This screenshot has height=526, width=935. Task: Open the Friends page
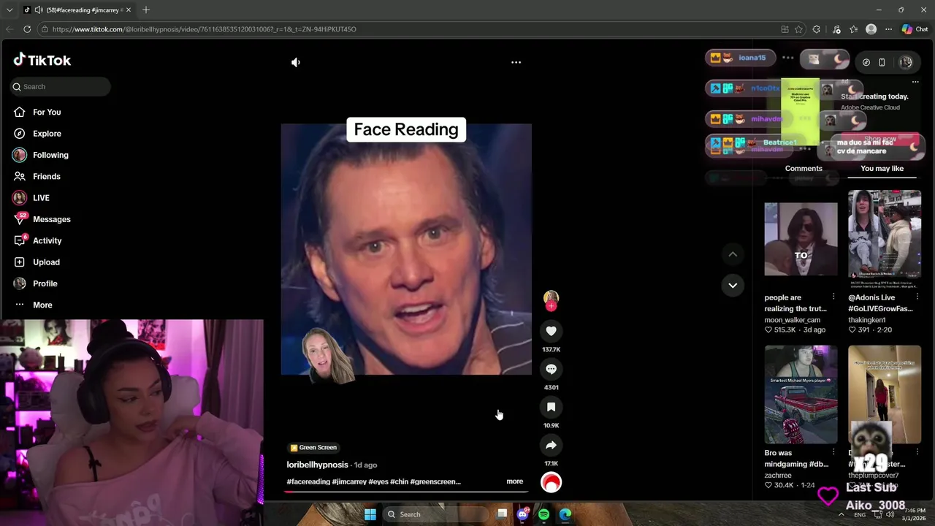point(37,176)
